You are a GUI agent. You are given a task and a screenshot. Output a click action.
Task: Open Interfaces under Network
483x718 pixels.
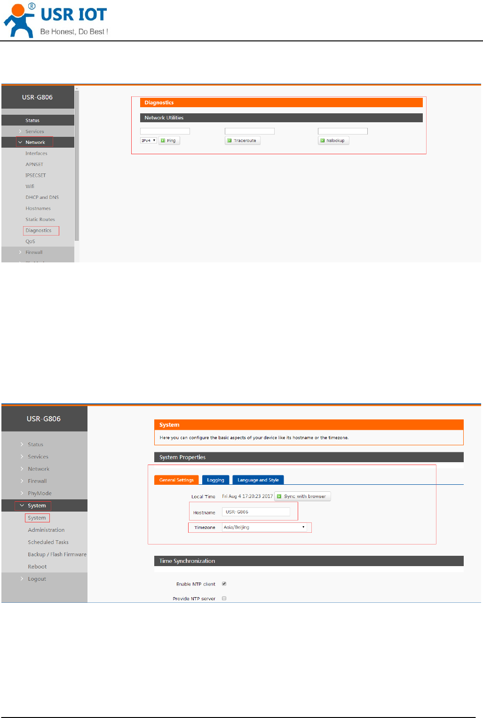point(36,153)
